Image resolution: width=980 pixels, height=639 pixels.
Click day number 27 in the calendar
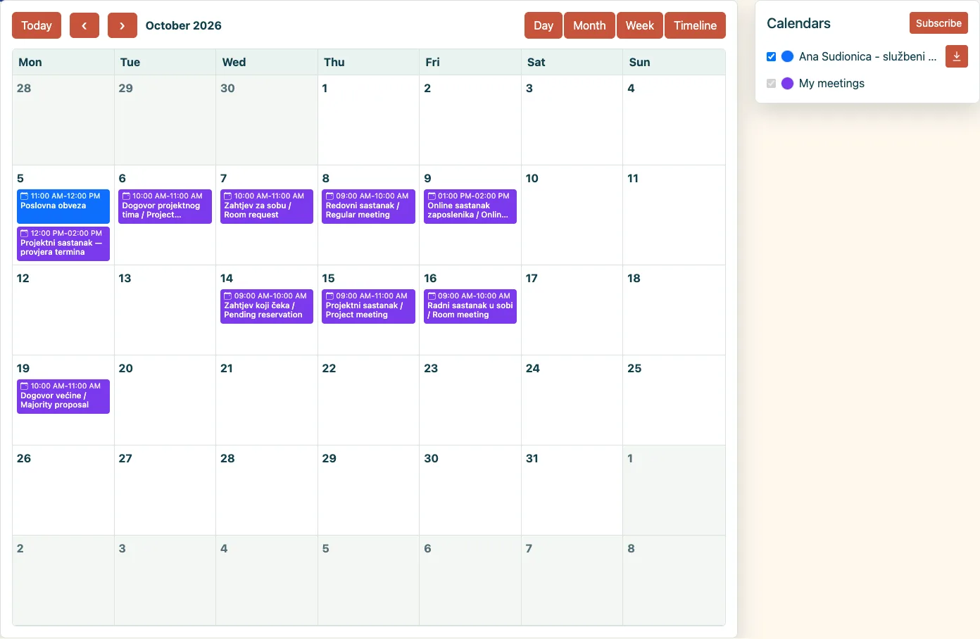point(125,458)
